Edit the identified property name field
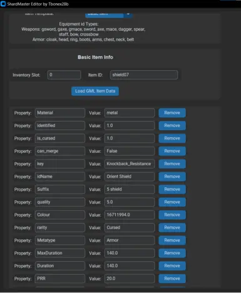The image size is (241, 293). click(60, 126)
